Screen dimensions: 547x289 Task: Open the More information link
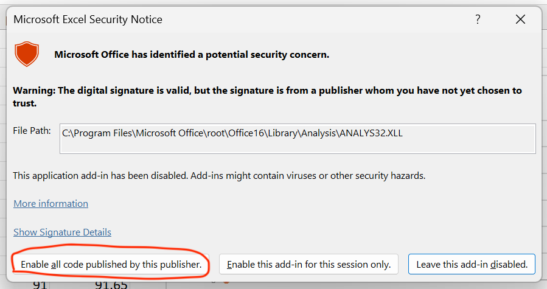51,203
